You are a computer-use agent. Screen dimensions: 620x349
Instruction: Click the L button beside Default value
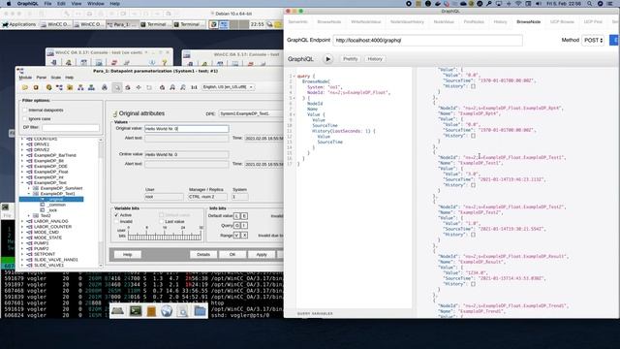(x=236, y=216)
